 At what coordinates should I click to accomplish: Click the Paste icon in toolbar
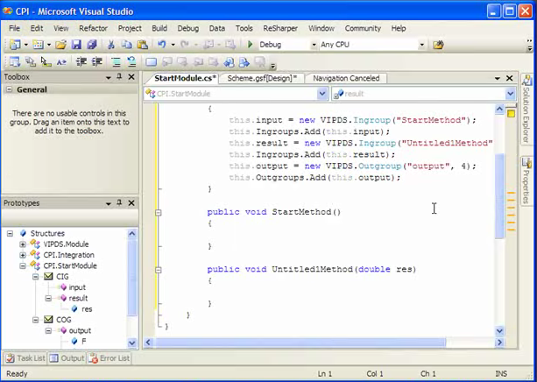[x=142, y=45]
